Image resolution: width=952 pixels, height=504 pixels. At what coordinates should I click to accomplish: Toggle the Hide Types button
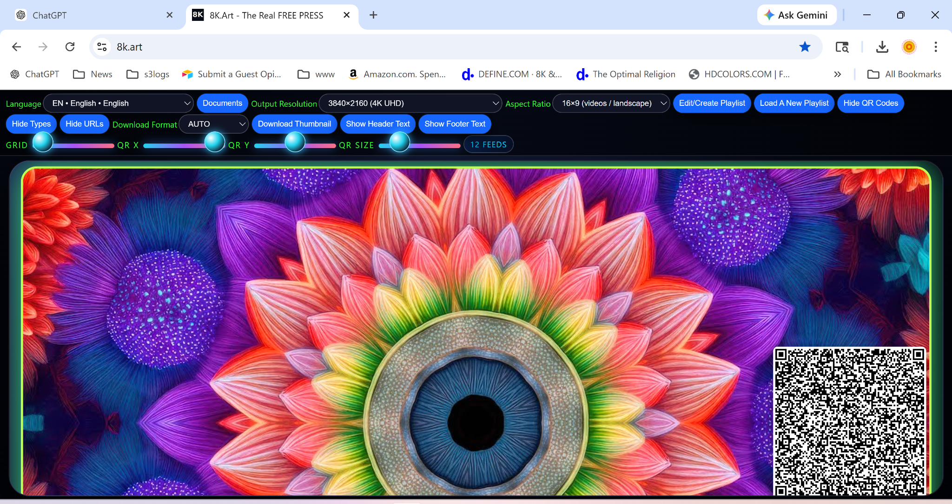[x=31, y=124]
